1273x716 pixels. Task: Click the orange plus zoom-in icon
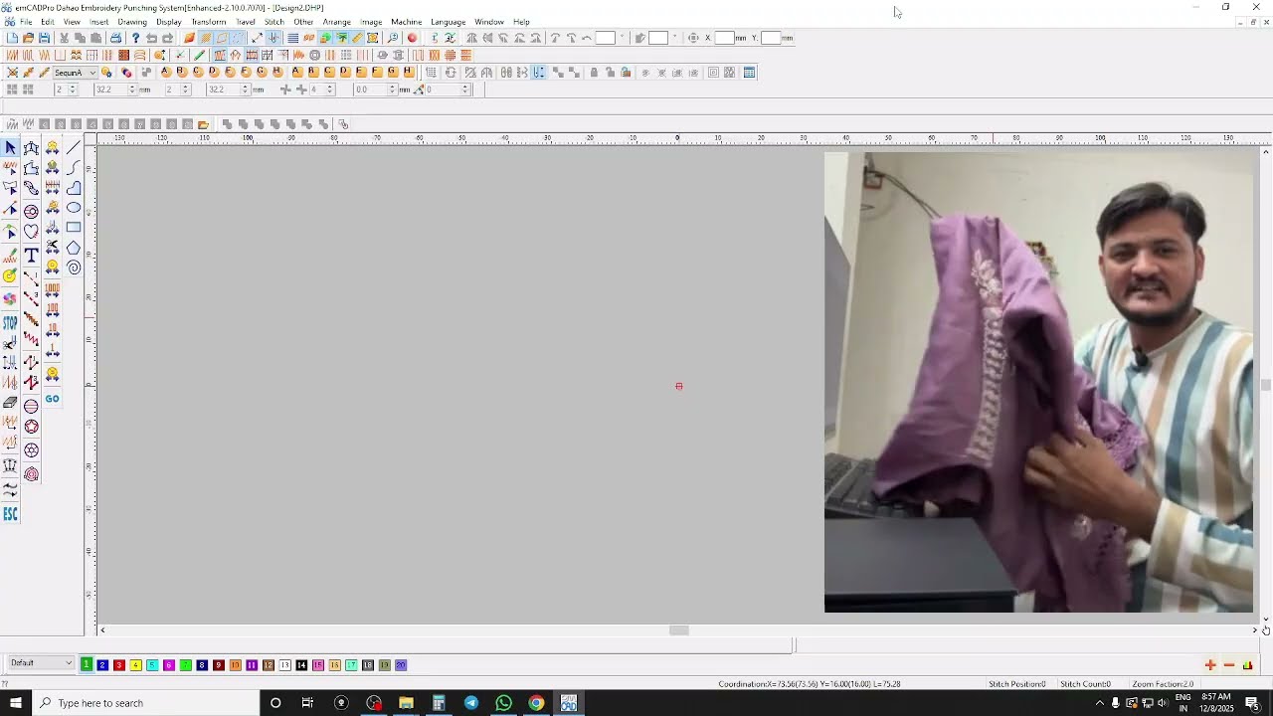[1210, 664]
